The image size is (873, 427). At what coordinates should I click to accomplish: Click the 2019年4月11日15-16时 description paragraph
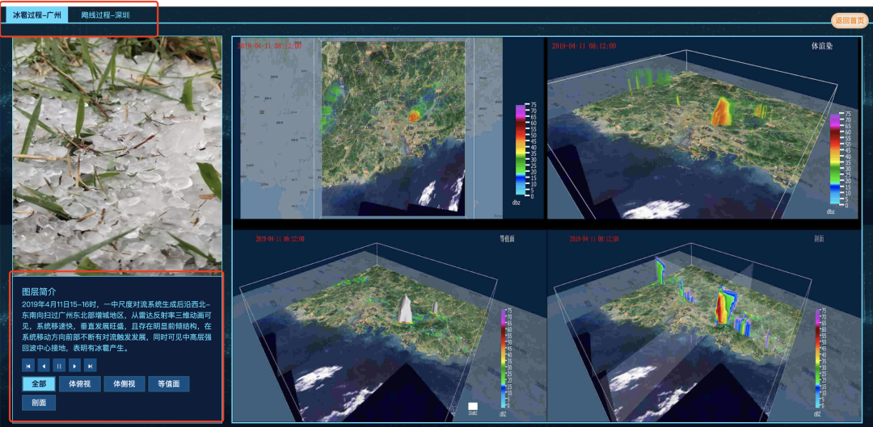pyautogui.click(x=117, y=326)
